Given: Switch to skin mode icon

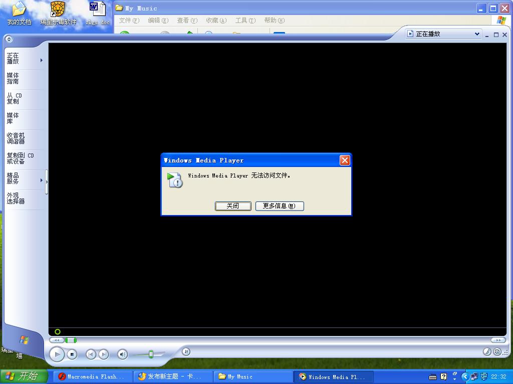Looking at the screenshot, I should point(497,351).
